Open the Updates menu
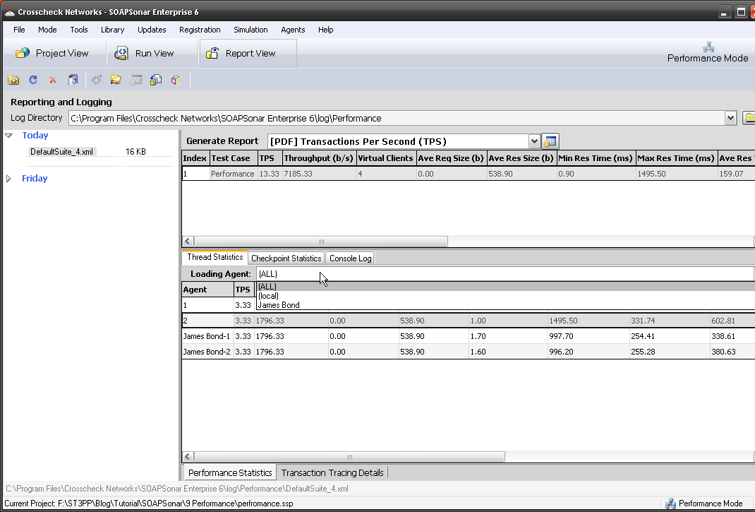Viewport: 755px width, 512px height. 152,30
